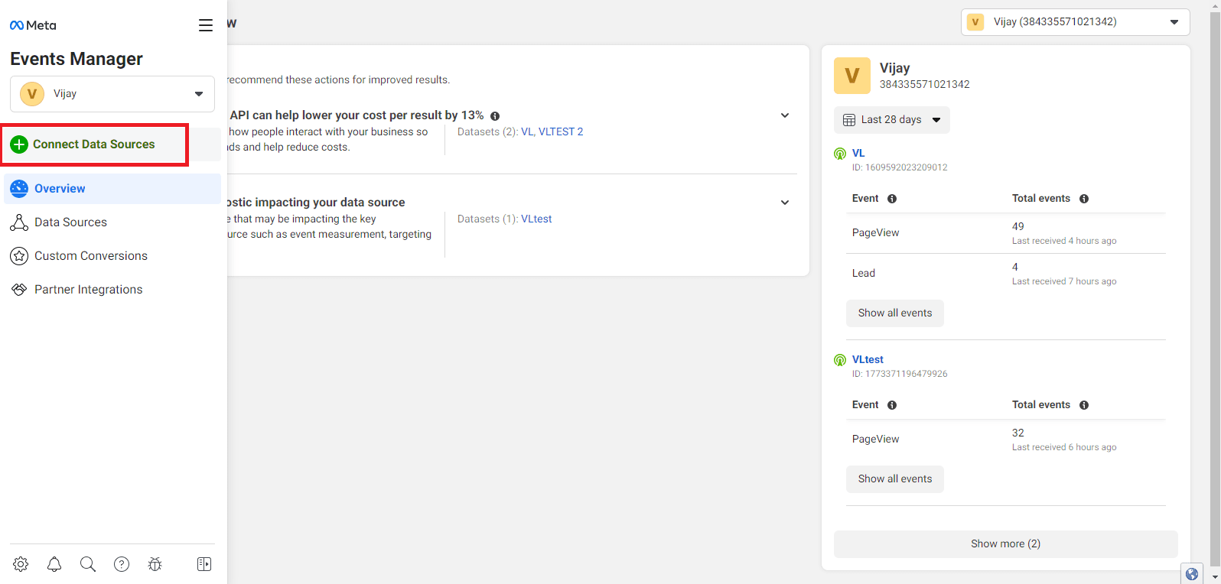Go to Data Sources menu item

70,222
